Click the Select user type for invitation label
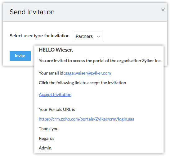This screenshot has width=170, height=156. (x=39, y=36)
